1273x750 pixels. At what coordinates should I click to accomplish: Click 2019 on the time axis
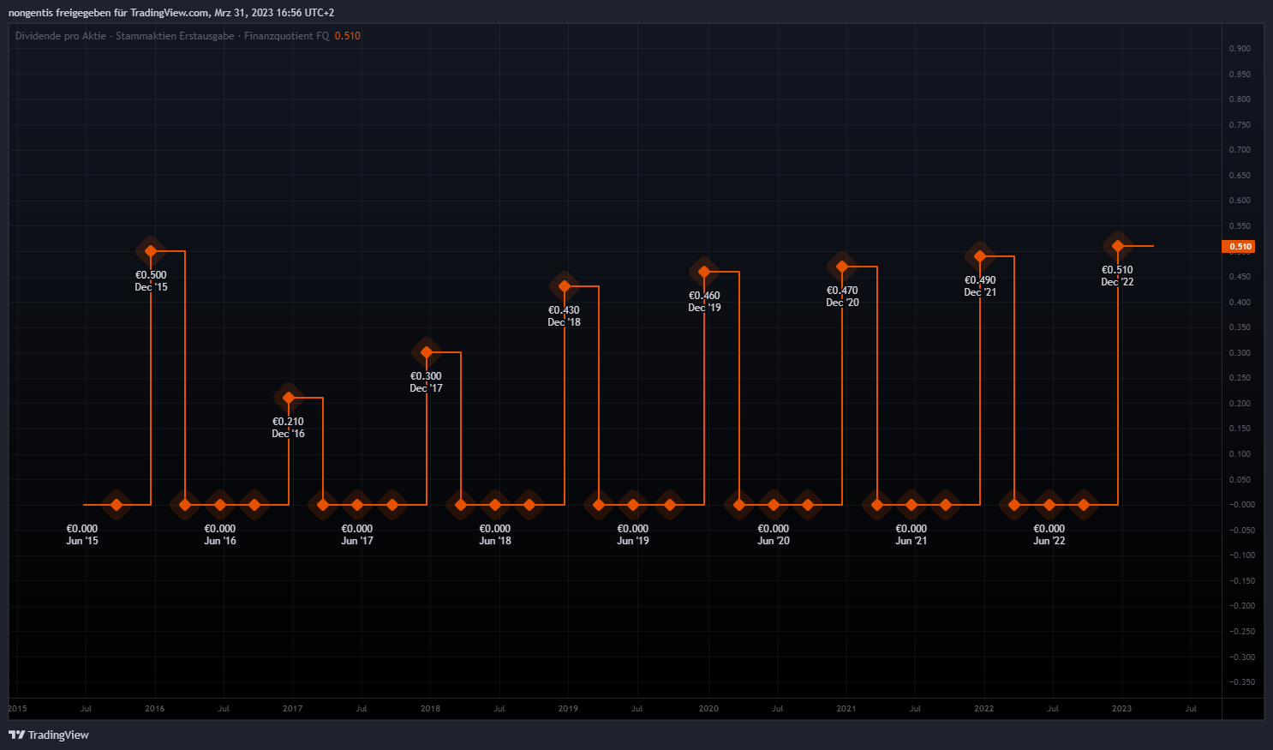[x=568, y=709]
